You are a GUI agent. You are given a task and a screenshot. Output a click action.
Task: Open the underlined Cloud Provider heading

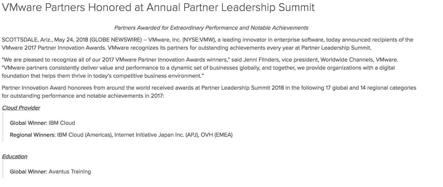pyautogui.click(x=21, y=108)
